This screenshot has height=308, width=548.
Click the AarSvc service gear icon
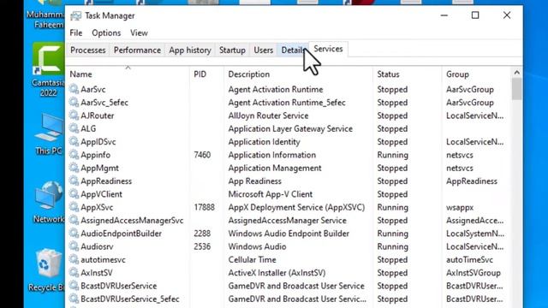(x=74, y=89)
